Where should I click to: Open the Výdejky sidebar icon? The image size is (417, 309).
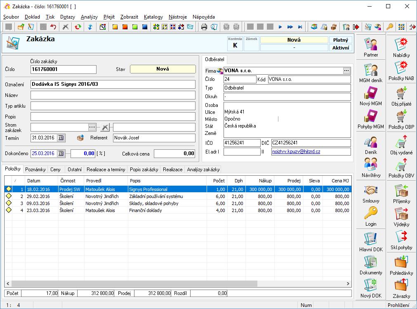click(x=401, y=217)
